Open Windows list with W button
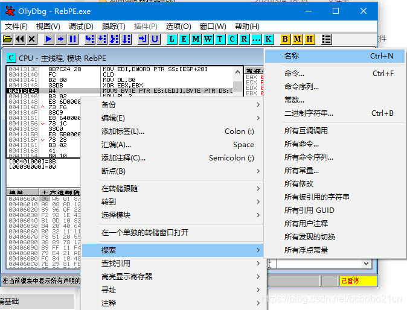The height and width of the screenshot is (310, 407). [x=208, y=39]
